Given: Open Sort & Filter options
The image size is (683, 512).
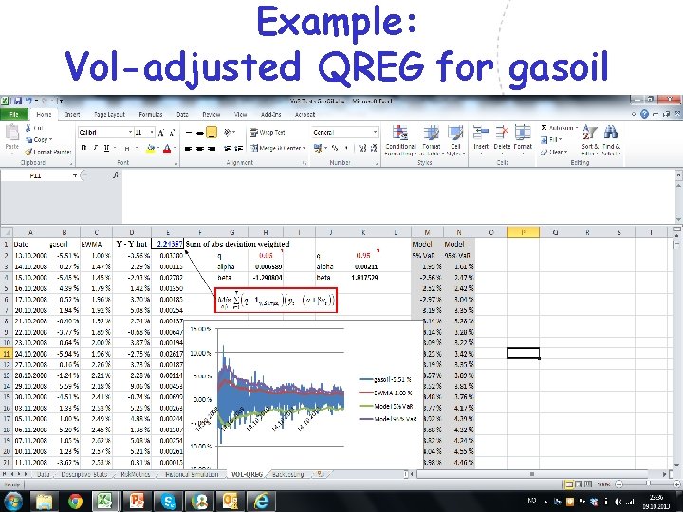Looking at the screenshot, I should 590,140.
